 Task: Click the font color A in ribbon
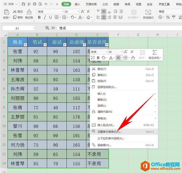[x=80, y=17]
